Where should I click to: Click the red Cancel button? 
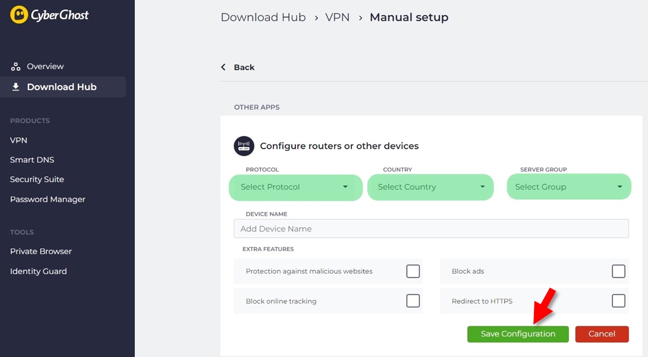tap(601, 334)
